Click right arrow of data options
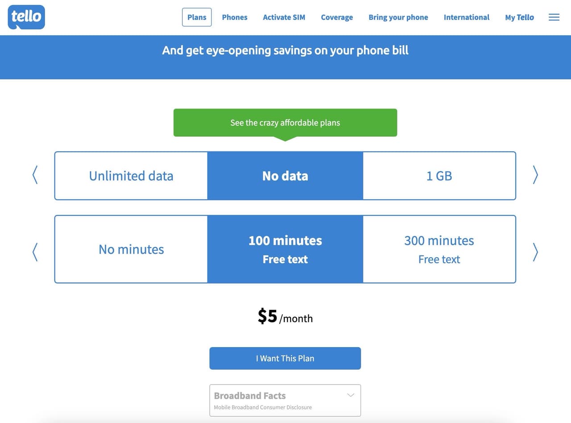Image resolution: width=571 pixels, height=423 pixels. pyautogui.click(x=535, y=175)
